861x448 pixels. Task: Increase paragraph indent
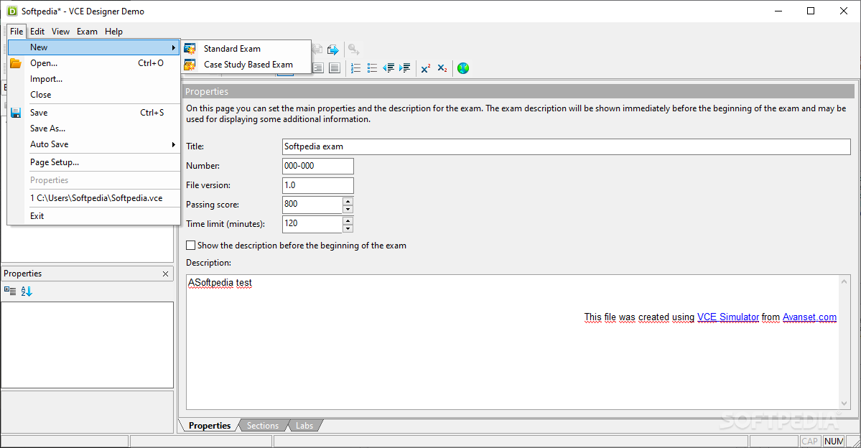[x=405, y=68]
